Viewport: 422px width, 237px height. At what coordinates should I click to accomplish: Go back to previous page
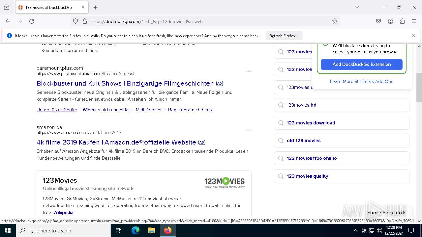pyautogui.click(x=8, y=21)
